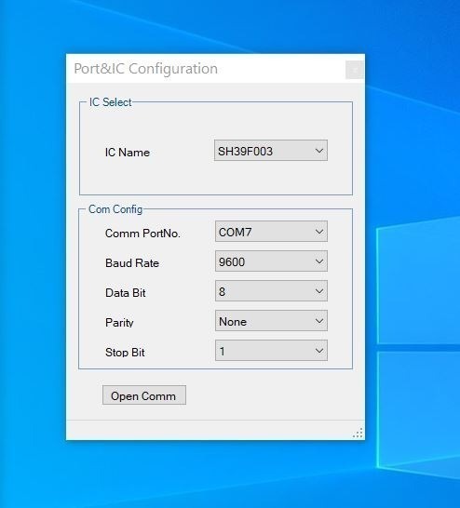The height and width of the screenshot is (508, 460).
Task: Click the chevron arrow beside SH39F003
Action: tap(319, 151)
